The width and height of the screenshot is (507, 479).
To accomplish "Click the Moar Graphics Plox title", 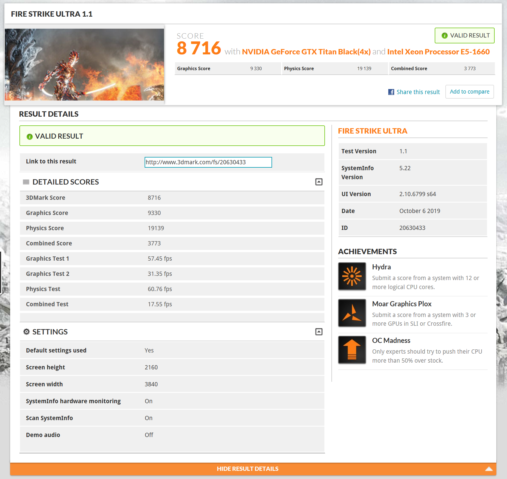I will click(402, 304).
